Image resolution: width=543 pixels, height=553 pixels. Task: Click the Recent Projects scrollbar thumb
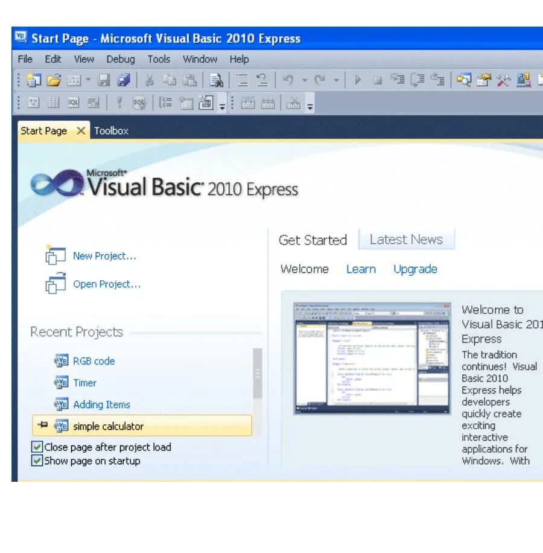coord(258,373)
